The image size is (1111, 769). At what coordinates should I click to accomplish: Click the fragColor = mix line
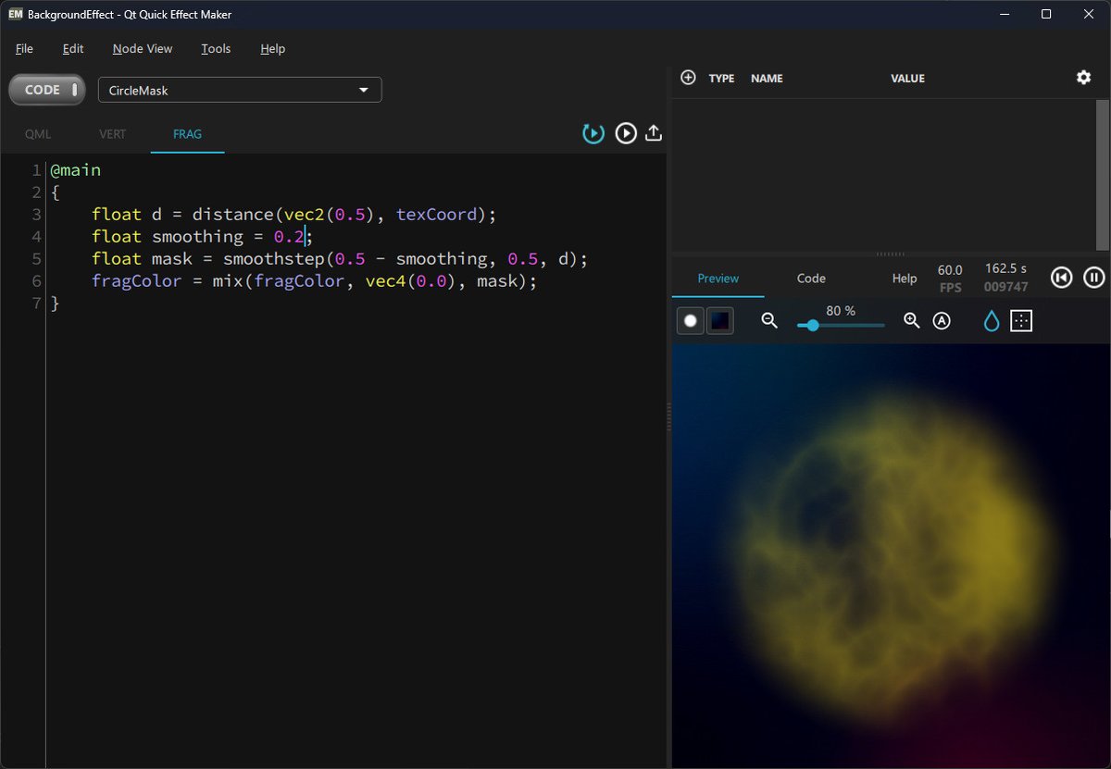pyautogui.click(x=314, y=281)
